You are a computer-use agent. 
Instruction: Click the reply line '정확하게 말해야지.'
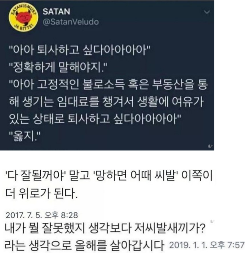tap(58, 67)
